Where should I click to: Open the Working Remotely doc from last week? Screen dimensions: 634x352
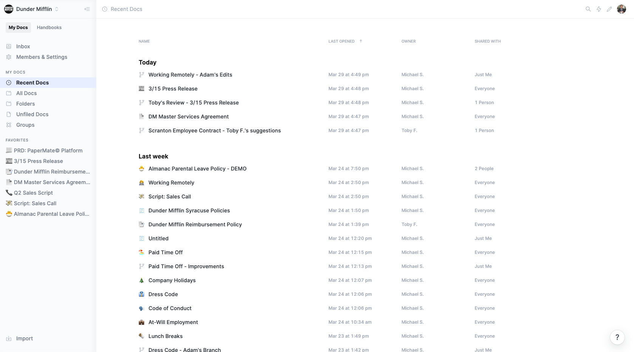171,183
